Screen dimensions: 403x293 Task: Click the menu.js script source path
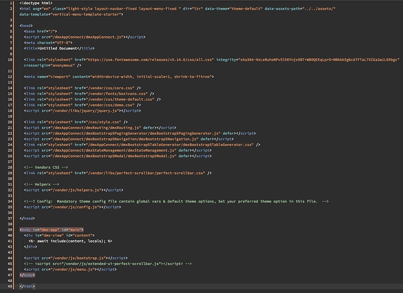click(73, 269)
